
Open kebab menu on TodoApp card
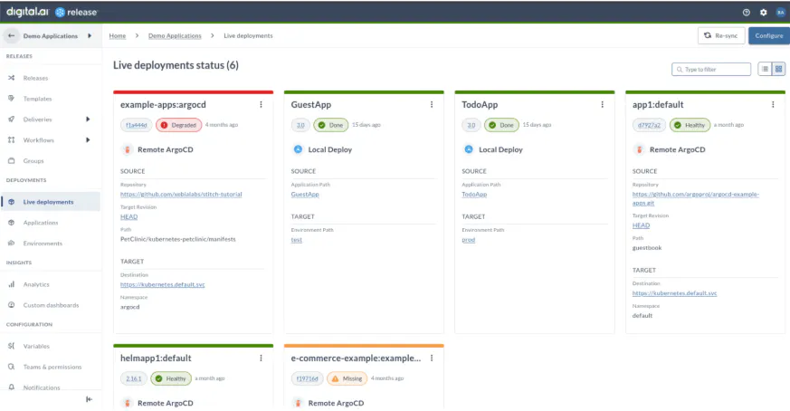[602, 105]
